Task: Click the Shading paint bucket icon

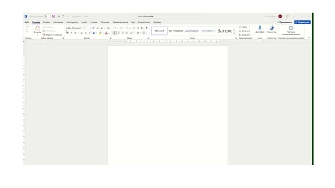Action: (138, 33)
